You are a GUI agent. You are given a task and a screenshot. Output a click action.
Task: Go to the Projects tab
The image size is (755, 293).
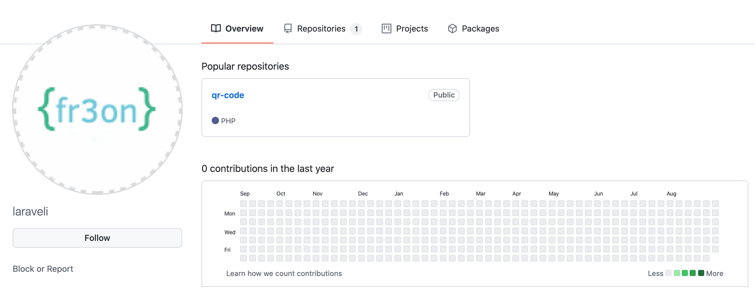click(x=412, y=29)
